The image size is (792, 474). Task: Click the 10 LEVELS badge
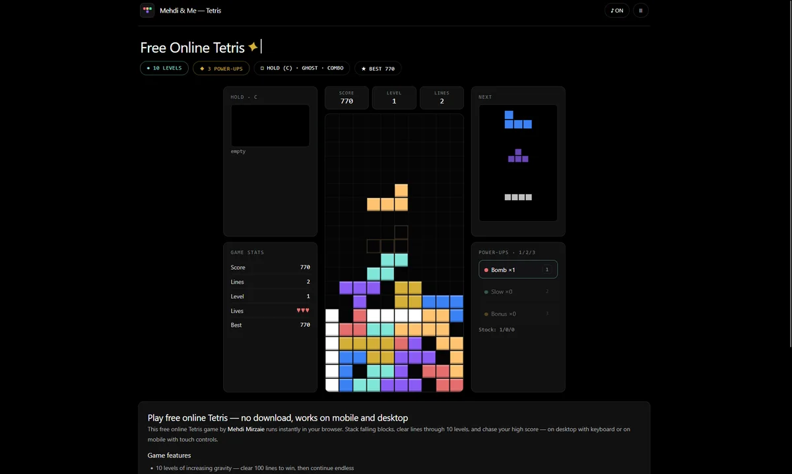pos(164,68)
